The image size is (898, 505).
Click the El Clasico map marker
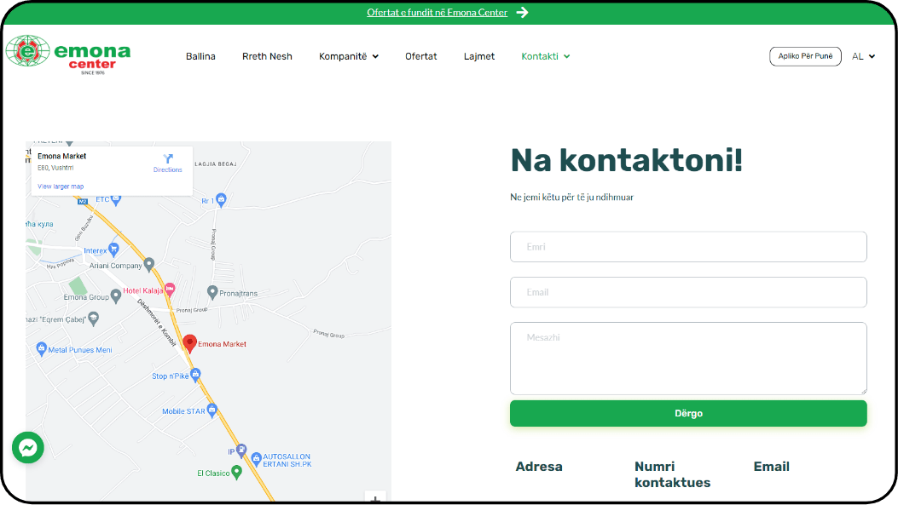(x=237, y=472)
